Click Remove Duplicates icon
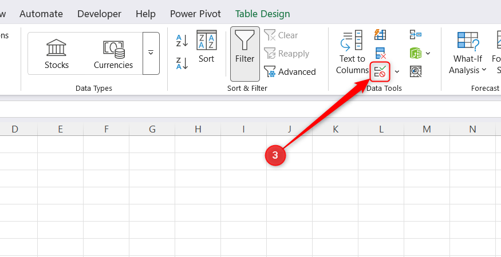This screenshot has width=501, height=257. tap(380, 53)
